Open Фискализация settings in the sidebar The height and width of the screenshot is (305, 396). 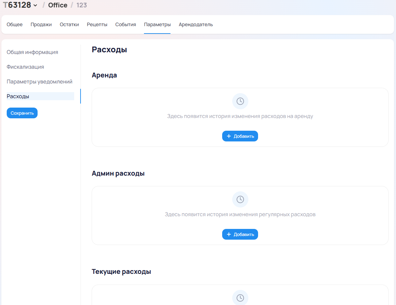(26, 67)
